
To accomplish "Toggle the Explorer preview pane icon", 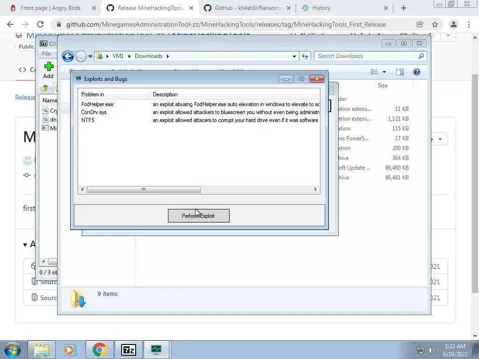I will click(399, 72).
